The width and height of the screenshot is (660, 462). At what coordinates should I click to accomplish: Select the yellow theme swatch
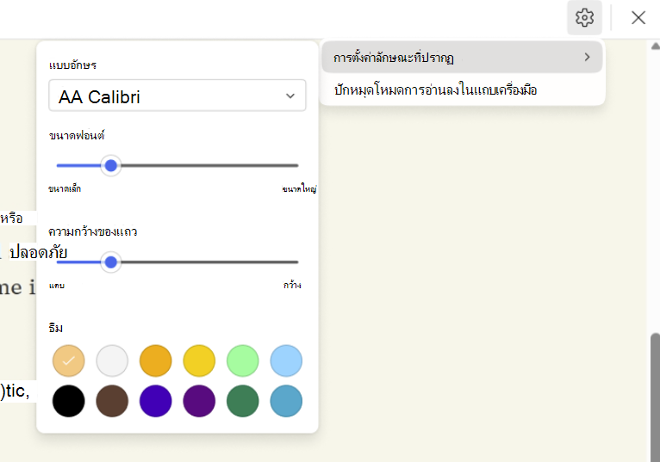tap(199, 360)
